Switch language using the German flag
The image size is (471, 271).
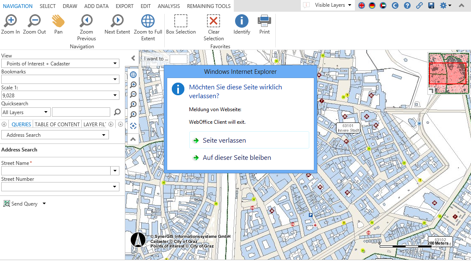click(372, 5)
